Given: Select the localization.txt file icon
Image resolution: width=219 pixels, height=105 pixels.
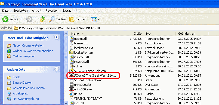Looking at the screenshot, I should [x=72, y=48].
